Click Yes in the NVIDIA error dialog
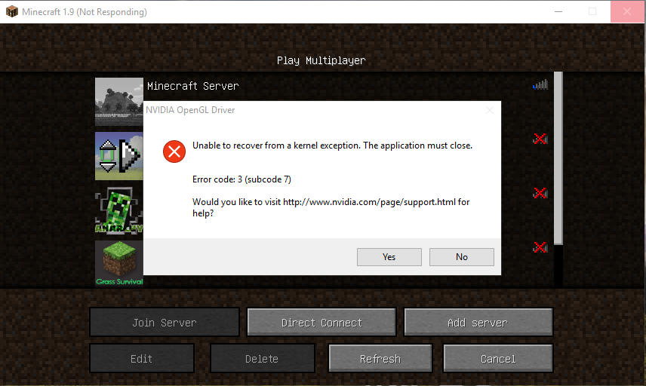 pos(389,257)
